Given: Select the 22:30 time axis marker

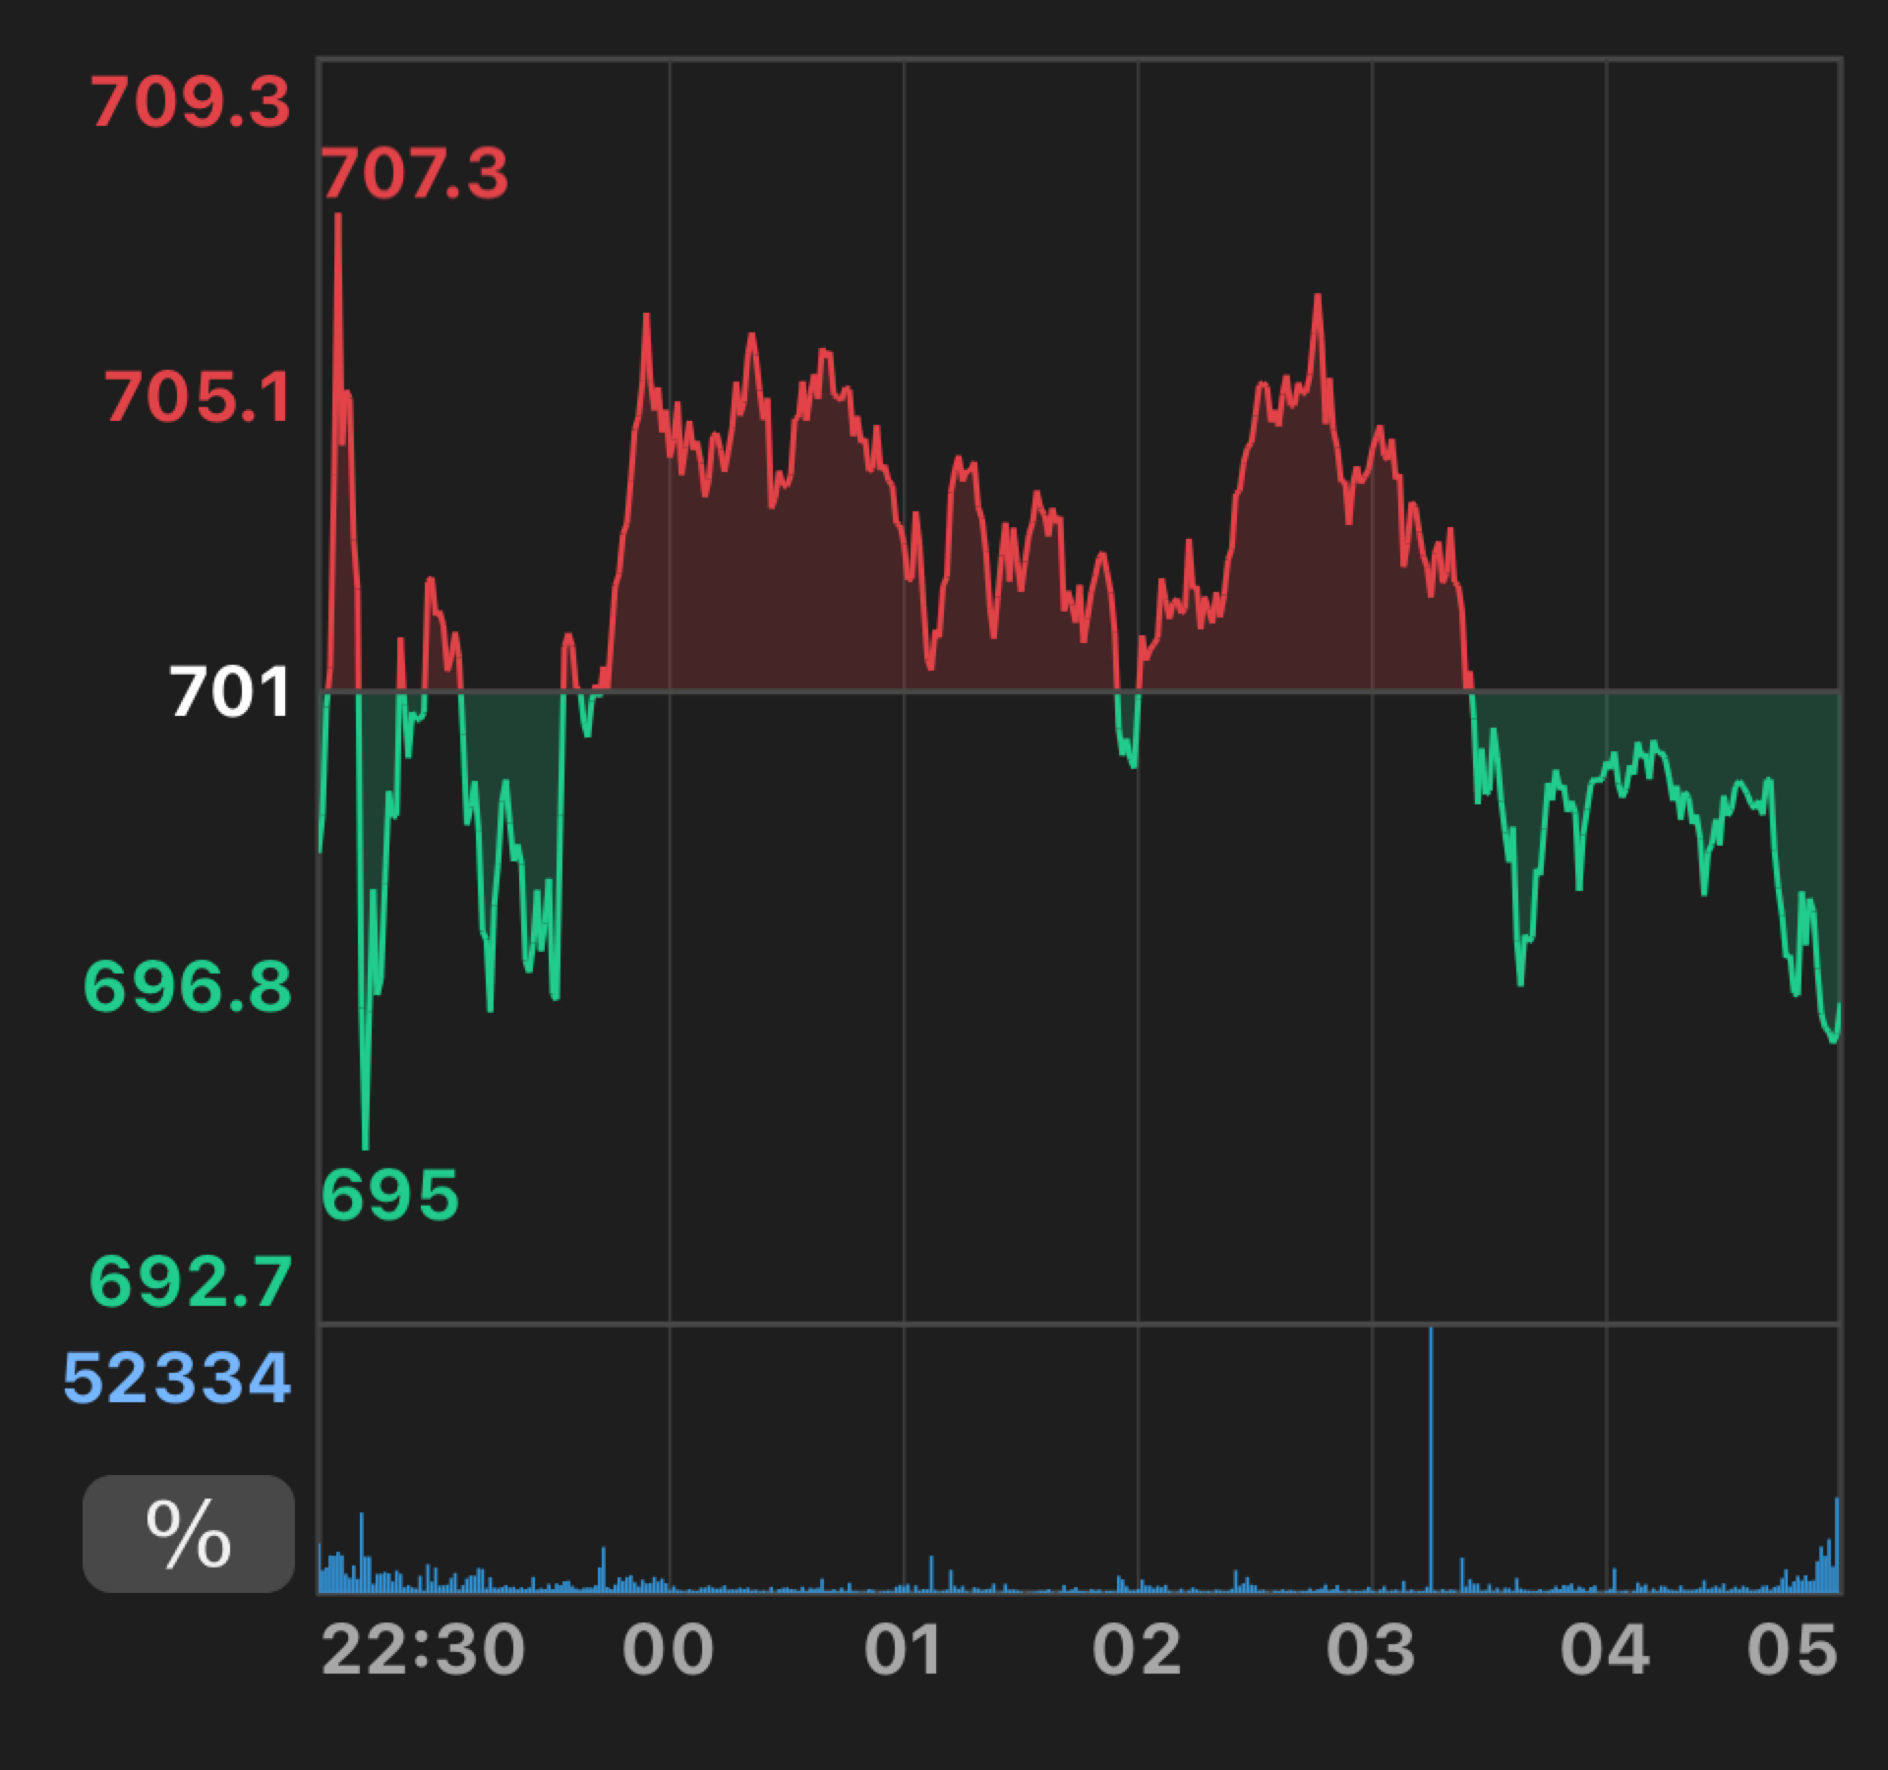Looking at the screenshot, I should (x=423, y=1649).
